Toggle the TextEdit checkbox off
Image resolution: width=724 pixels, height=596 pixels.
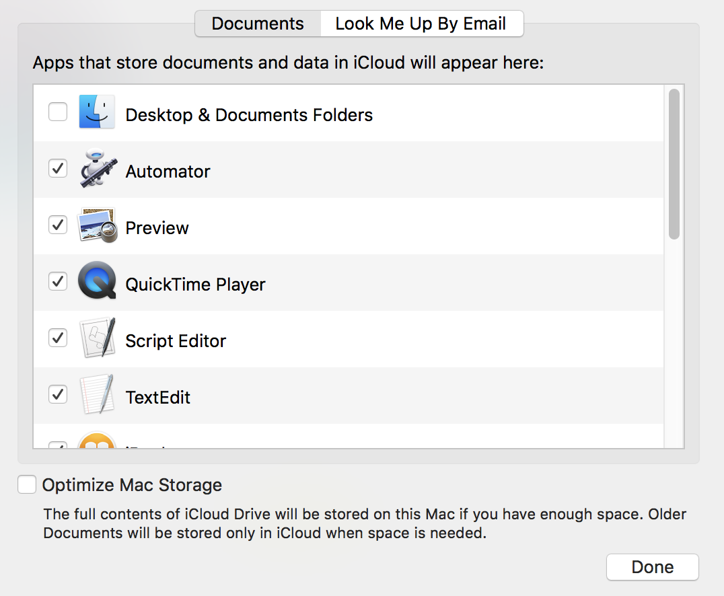58,394
